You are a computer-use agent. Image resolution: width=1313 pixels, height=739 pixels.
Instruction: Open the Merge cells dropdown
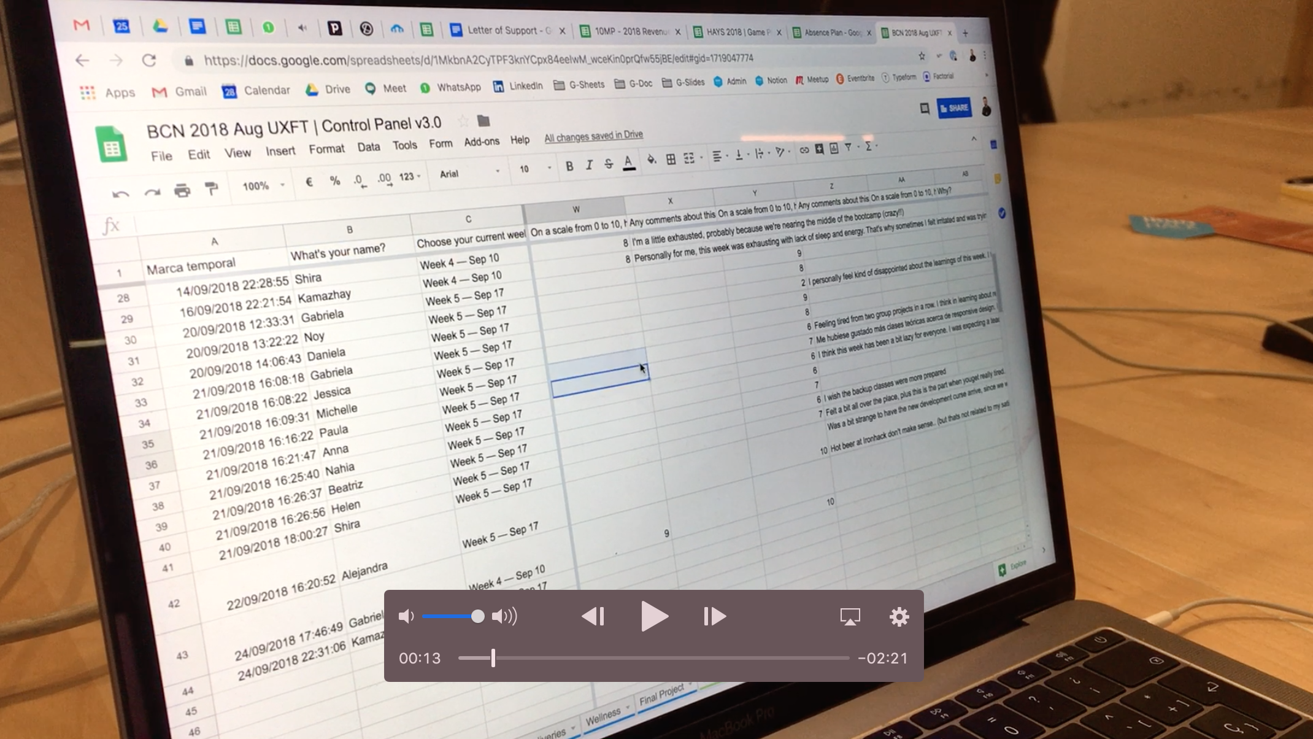(x=692, y=158)
